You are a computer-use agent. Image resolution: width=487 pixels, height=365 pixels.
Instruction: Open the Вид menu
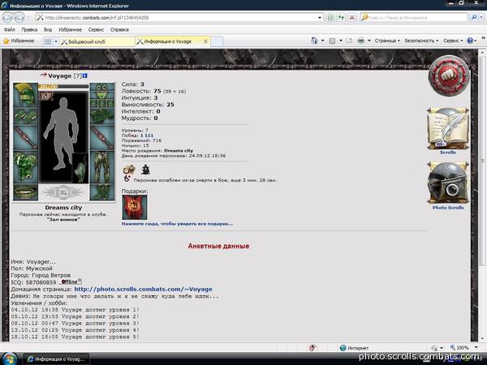[x=48, y=29]
